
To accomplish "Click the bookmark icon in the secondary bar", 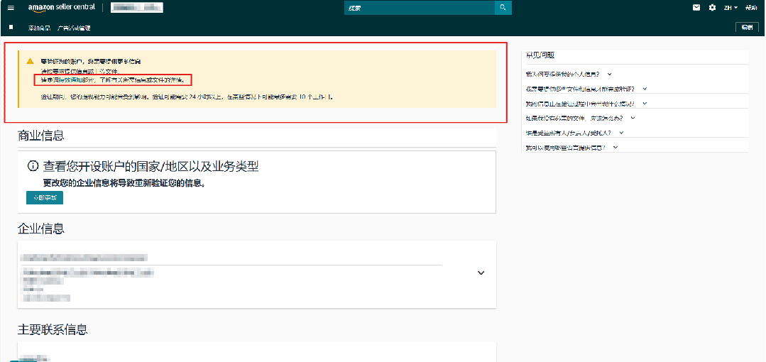I will coord(11,27).
